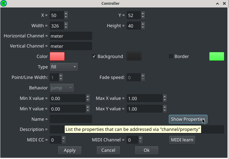Open the Behavior dropdown showing jump

[x=62, y=88]
